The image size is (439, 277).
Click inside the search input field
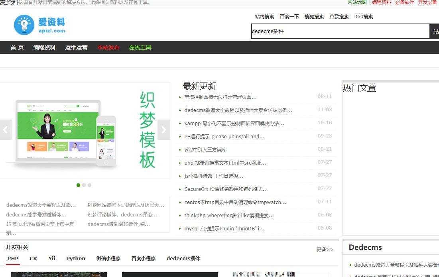[x=339, y=31]
